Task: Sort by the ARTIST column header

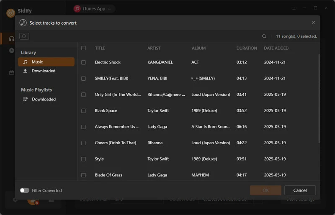Action: [154, 48]
